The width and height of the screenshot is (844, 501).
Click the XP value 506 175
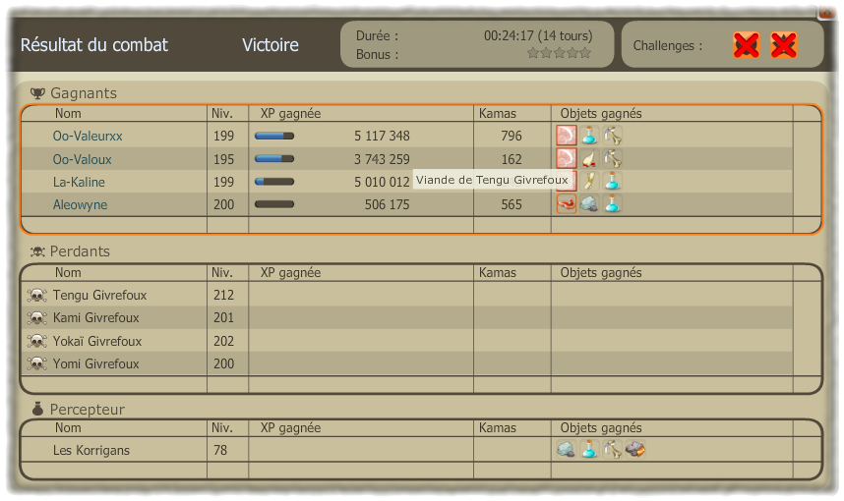click(387, 204)
